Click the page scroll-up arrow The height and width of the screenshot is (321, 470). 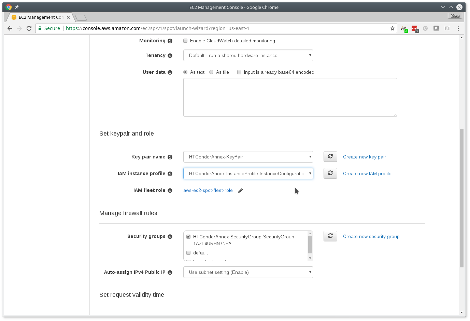(x=461, y=38)
